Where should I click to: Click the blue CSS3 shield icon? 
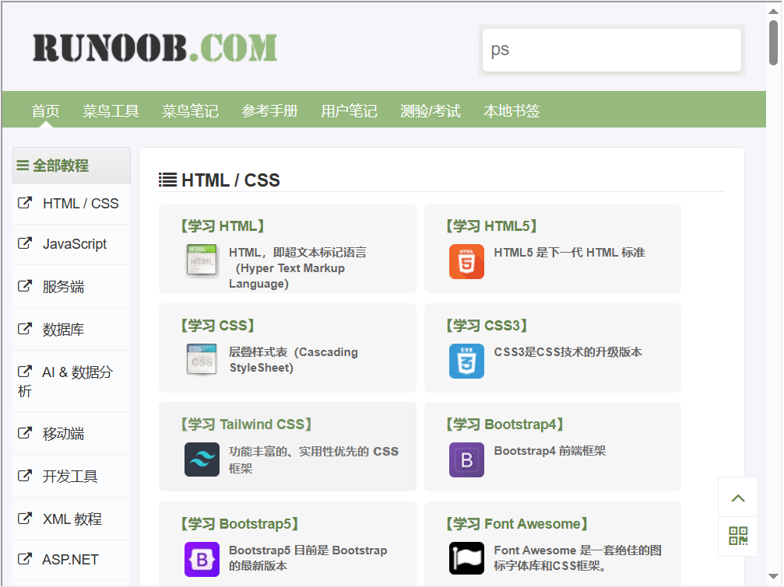[x=466, y=361]
